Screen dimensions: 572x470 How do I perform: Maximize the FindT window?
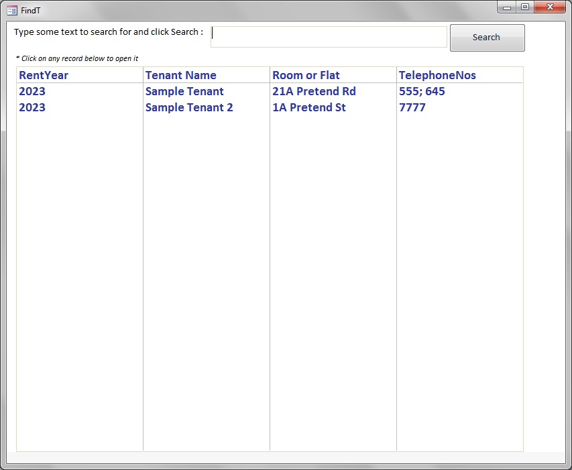pyautogui.click(x=525, y=7)
